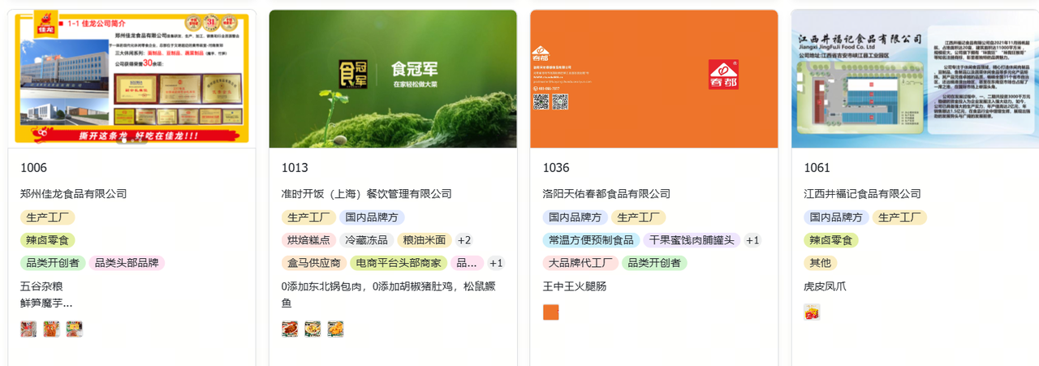Expand +1 after 品... tag in card 1013
The height and width of the screenshot is (366, 1039).
tap(497, 263)
